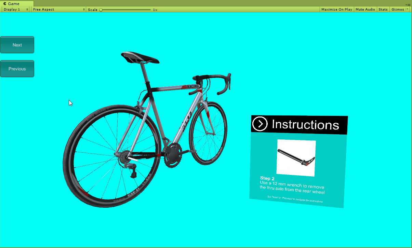Click the bicycle saddle
Screen dimensions: 412x248
coord(140,57)
